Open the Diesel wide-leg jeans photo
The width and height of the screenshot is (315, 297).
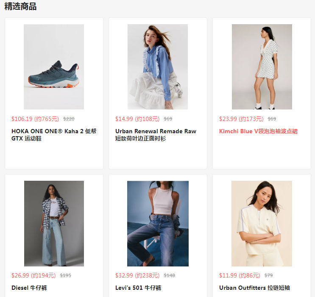point(54,224)
